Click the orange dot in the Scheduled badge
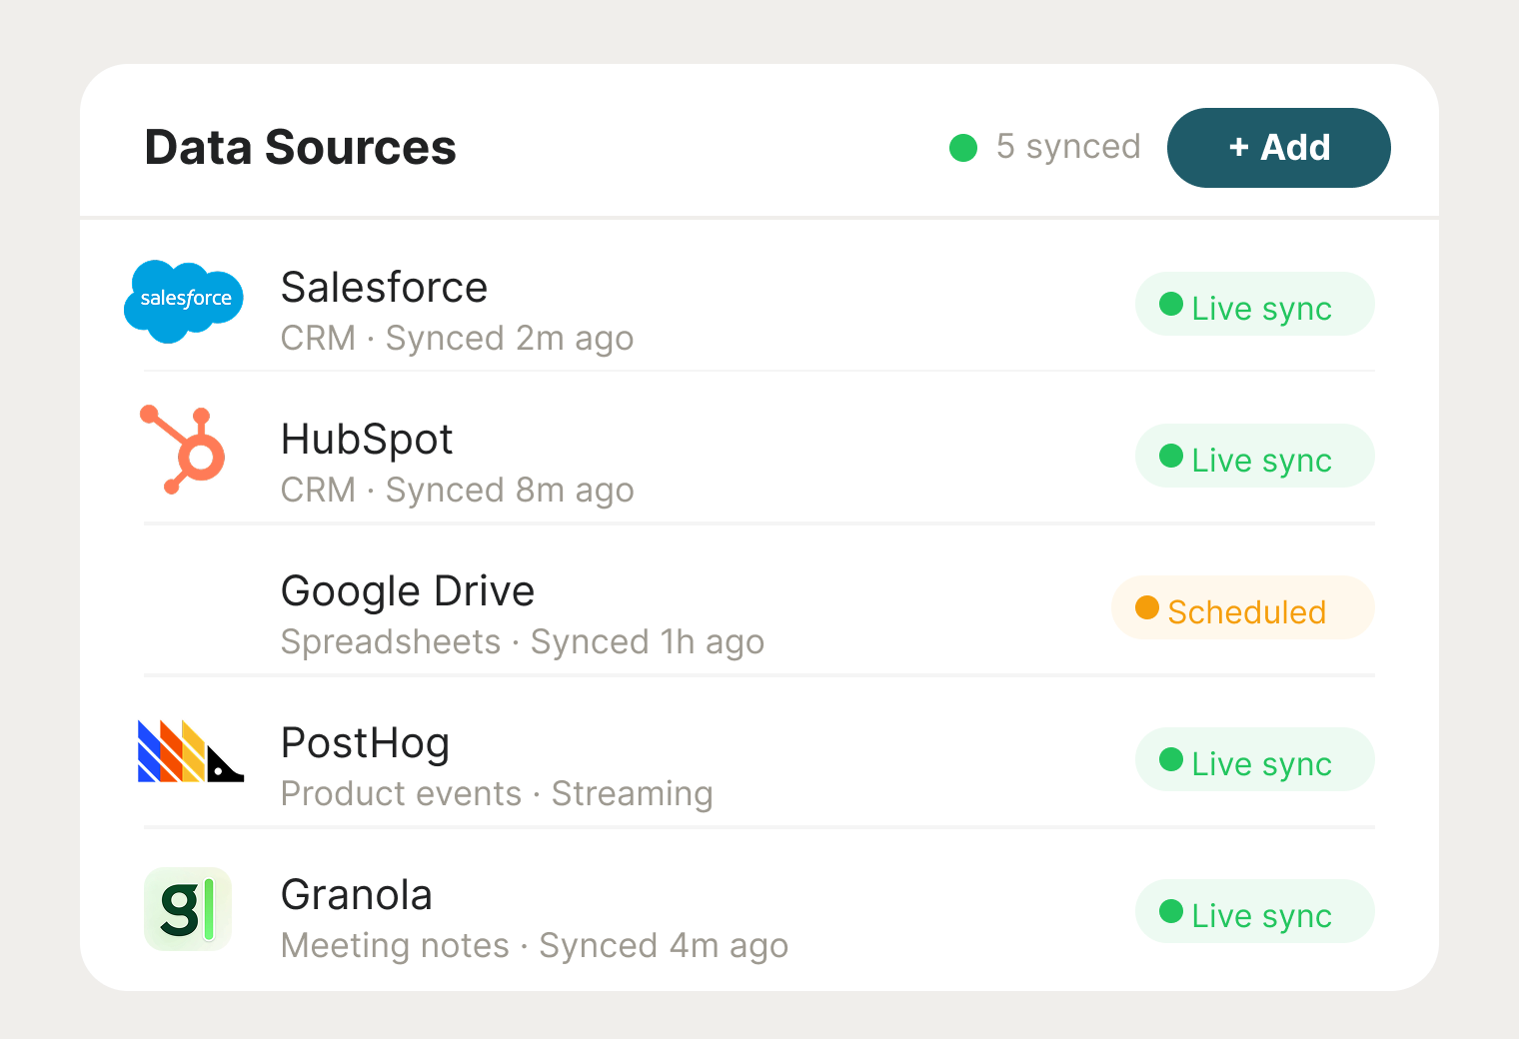The height and width of the screenshot is (1039, 1519). 1146,608
